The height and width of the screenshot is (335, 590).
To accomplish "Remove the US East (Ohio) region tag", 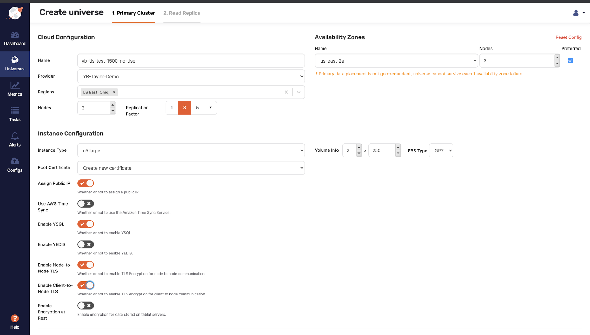I will [114, 92].
